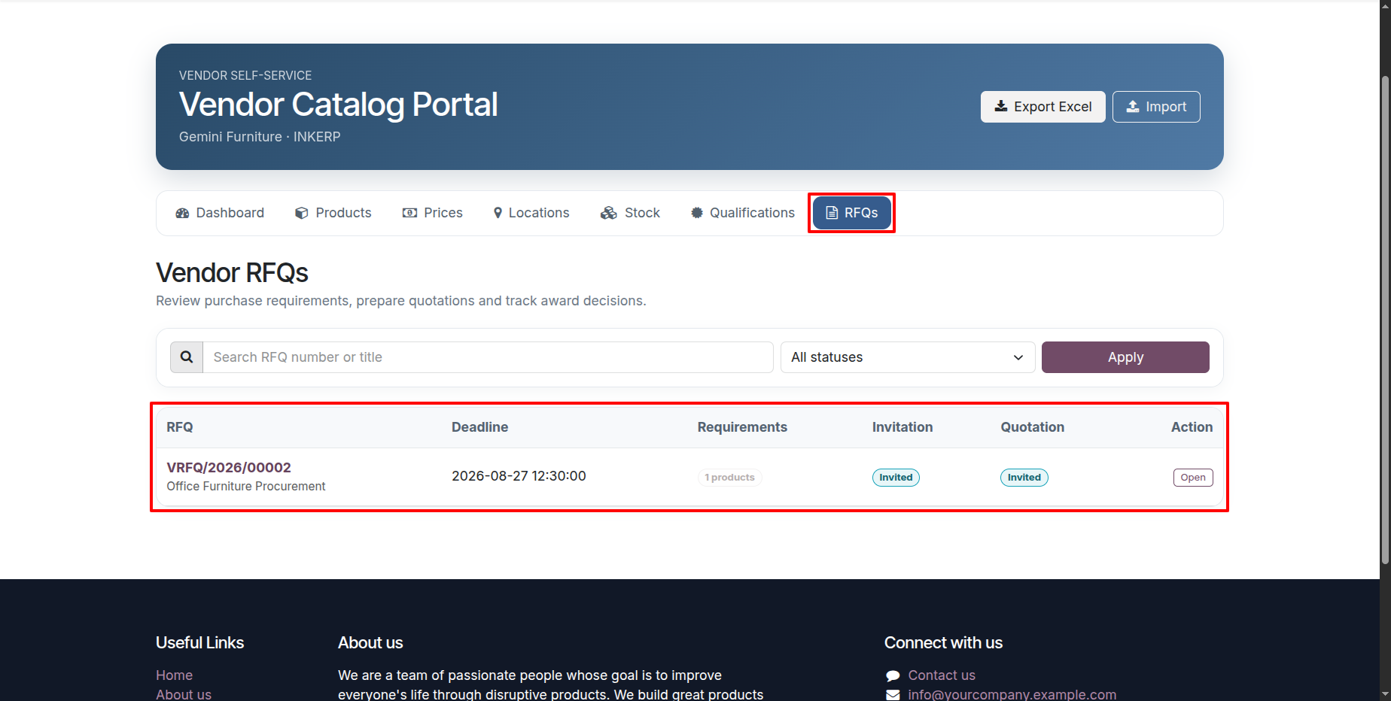View the Qualifications tab
The height and width of the screenshot is (701, 1391).
(x=743, y=213)
